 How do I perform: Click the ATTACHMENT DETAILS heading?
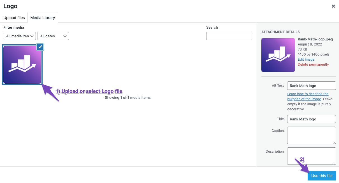[280, 32]
